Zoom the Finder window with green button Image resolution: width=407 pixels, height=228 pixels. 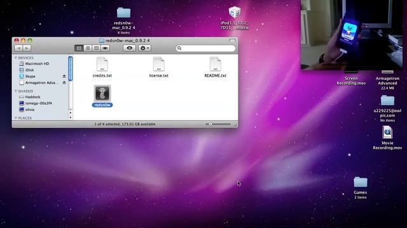tap(30, 41)
